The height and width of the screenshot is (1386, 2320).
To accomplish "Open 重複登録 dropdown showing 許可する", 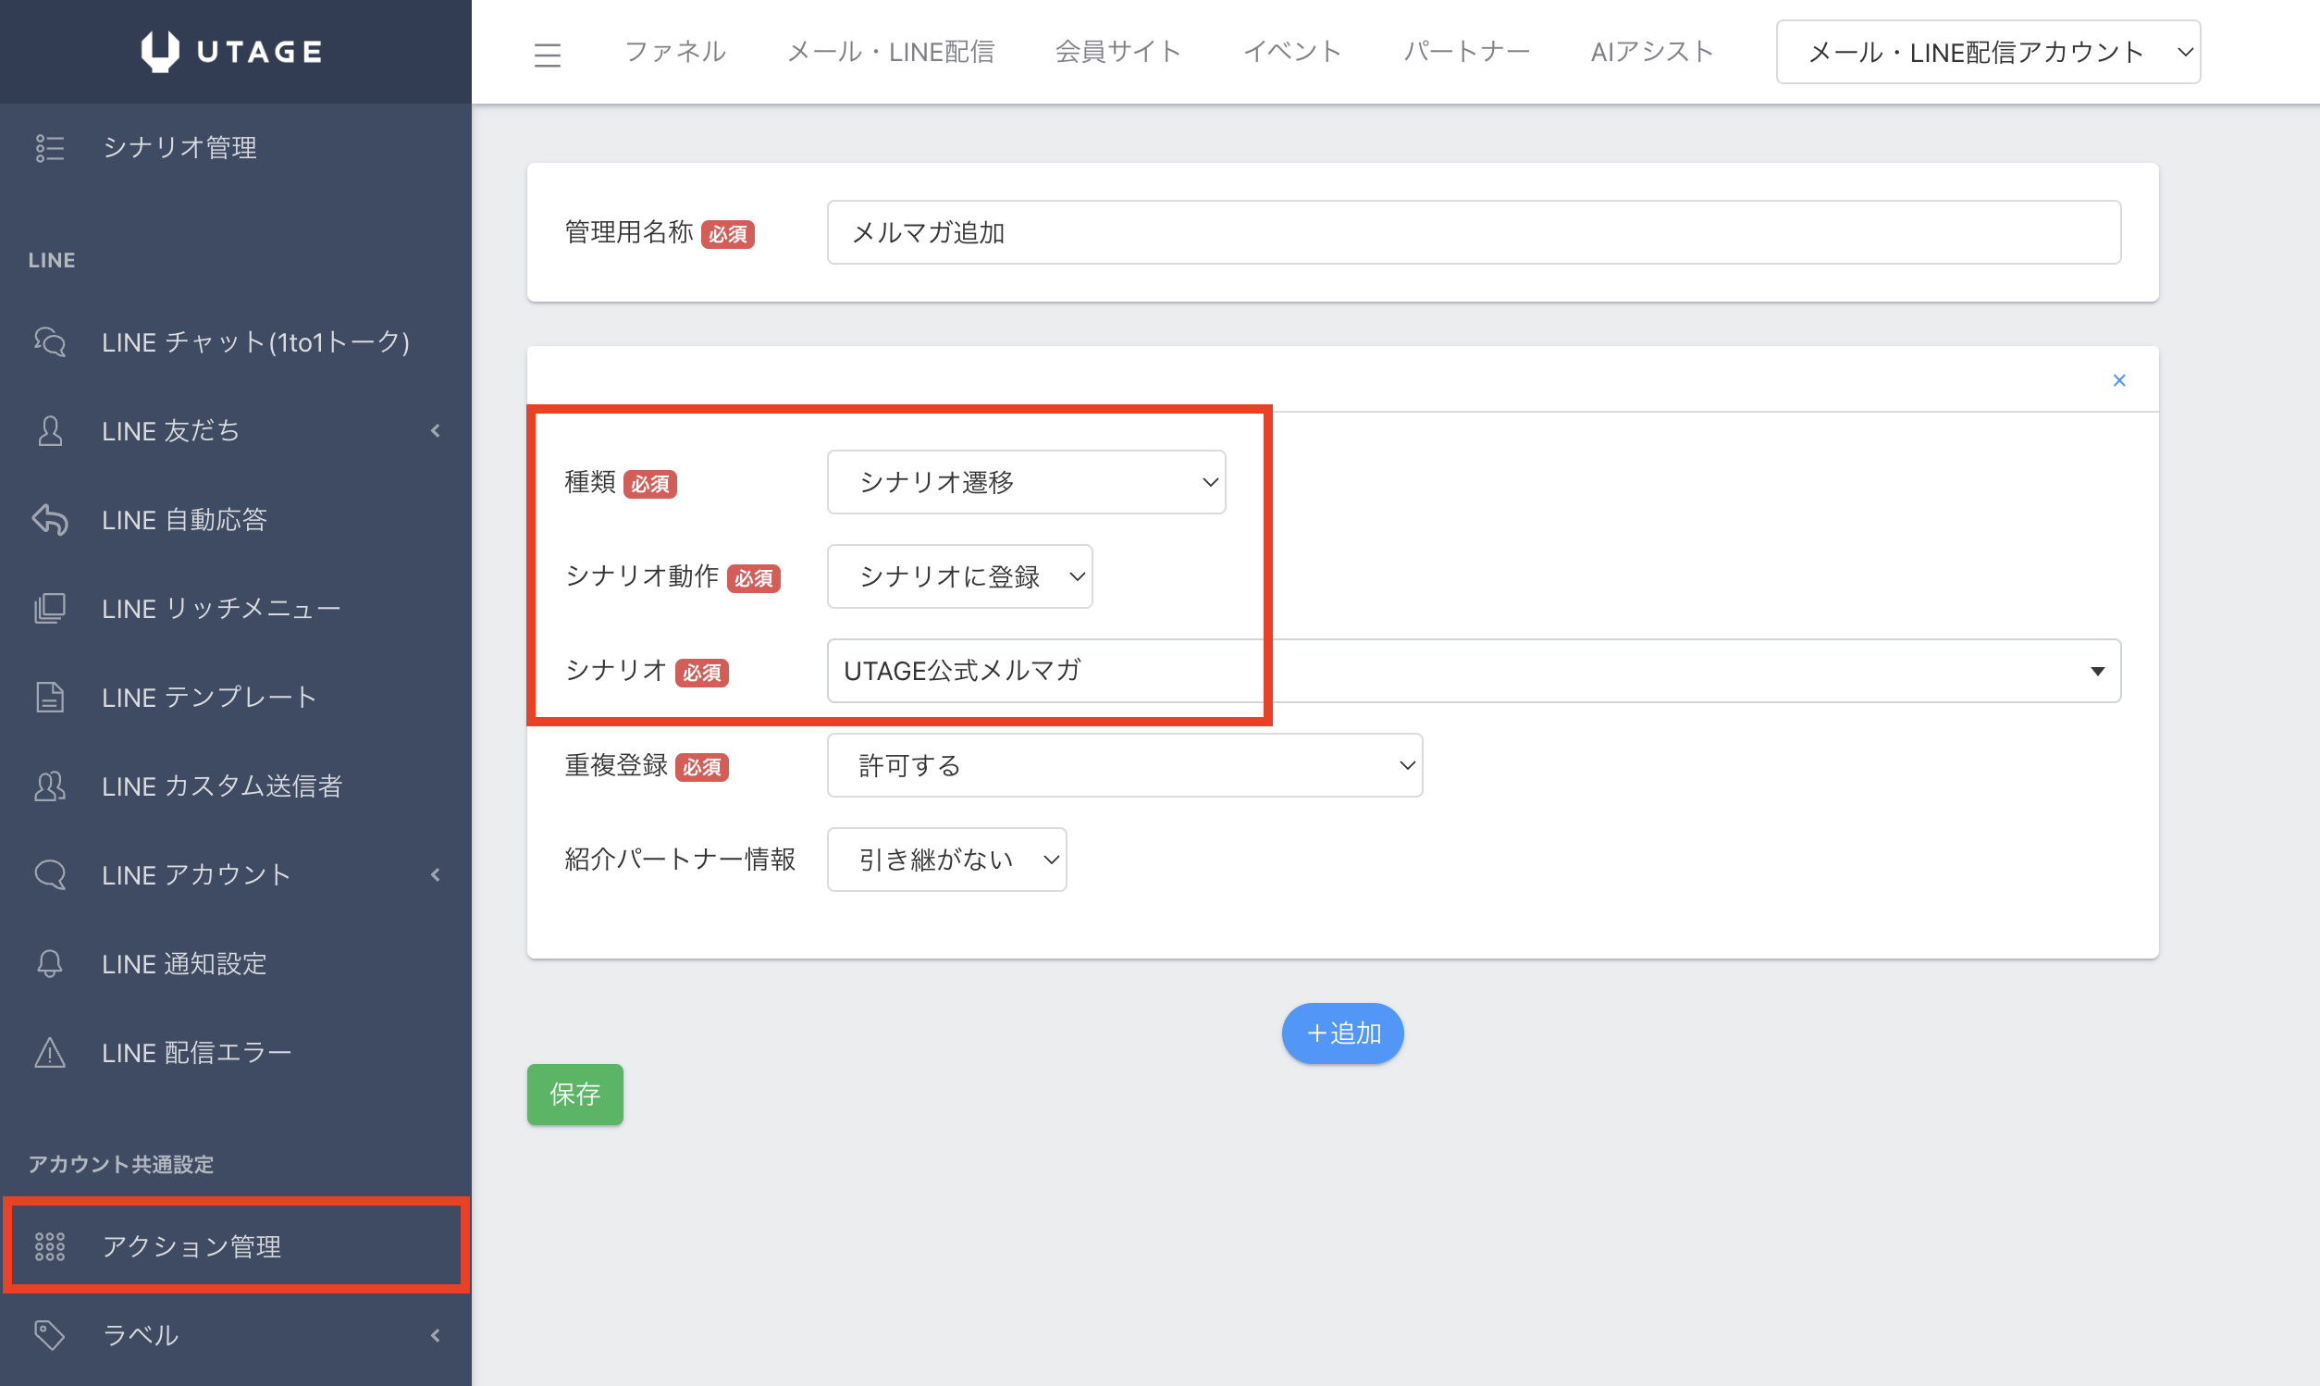I will (1123, 765).
